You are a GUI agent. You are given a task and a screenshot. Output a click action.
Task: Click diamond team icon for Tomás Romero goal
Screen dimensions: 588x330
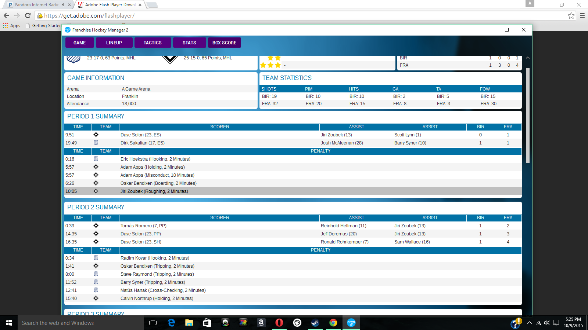96,225
